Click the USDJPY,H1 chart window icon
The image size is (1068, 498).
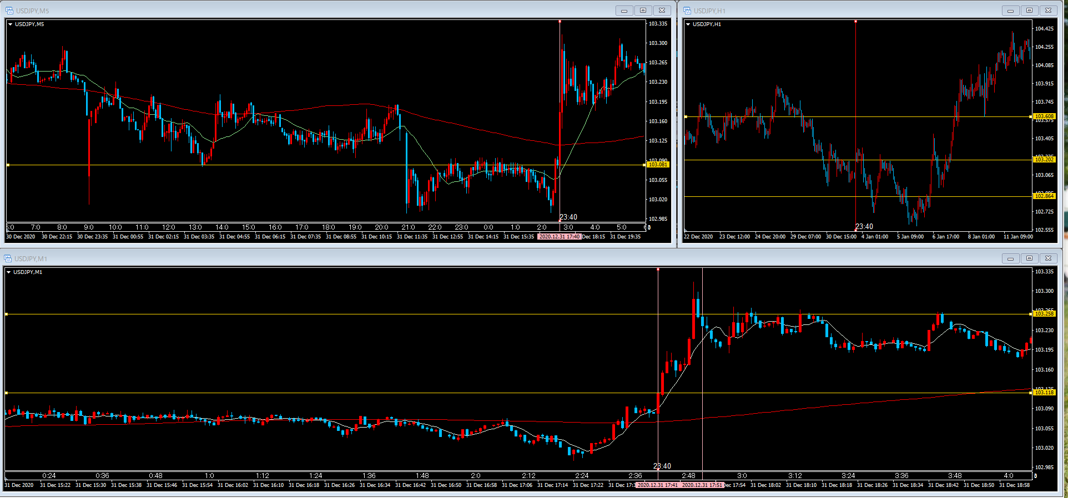[x=687, y=11]
